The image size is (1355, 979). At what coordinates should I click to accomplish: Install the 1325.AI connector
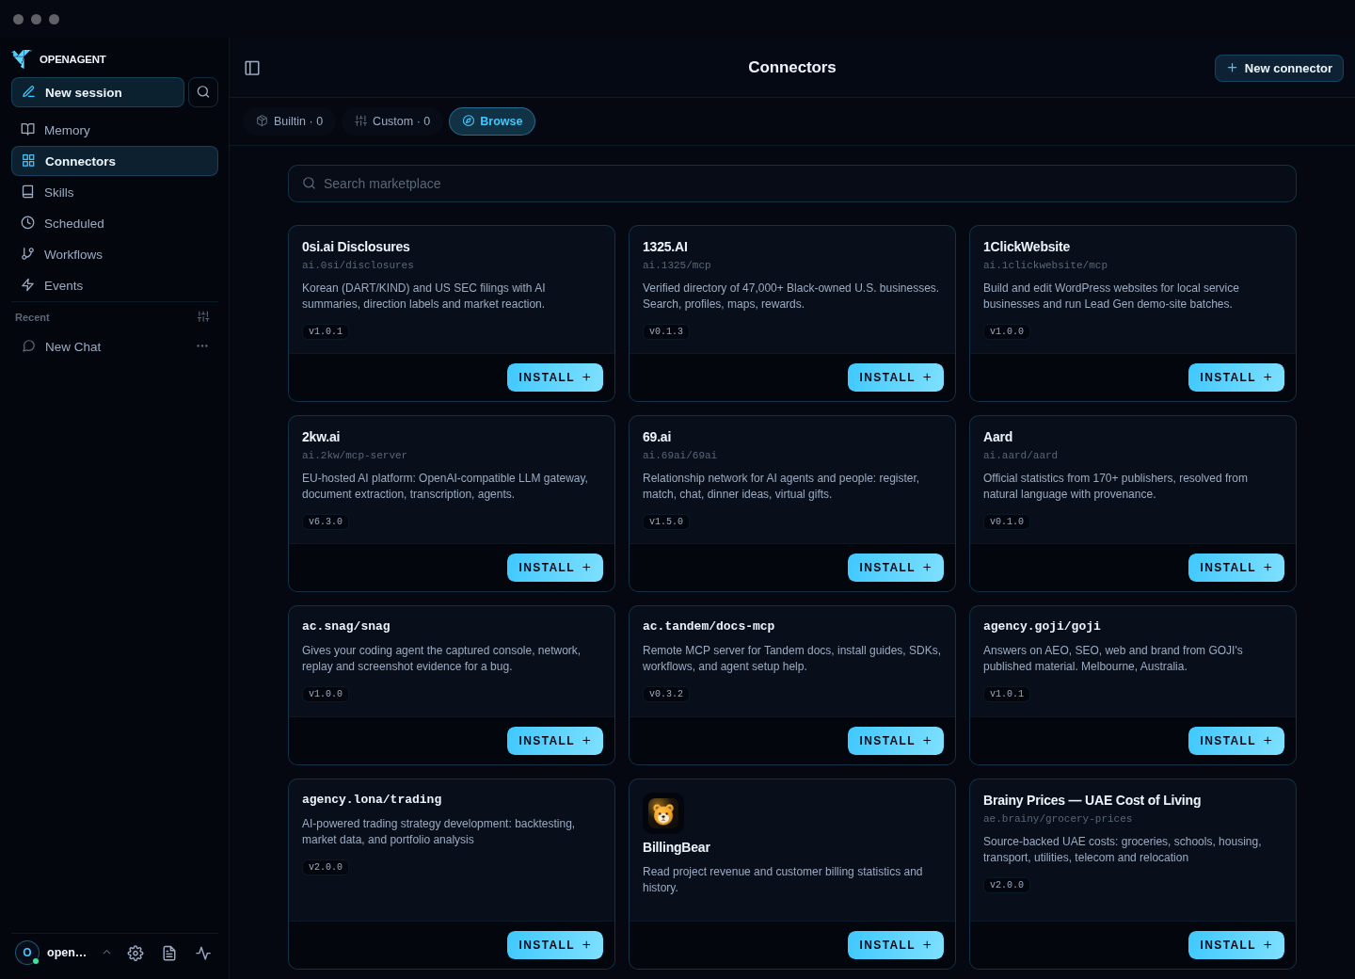point(896,377)
